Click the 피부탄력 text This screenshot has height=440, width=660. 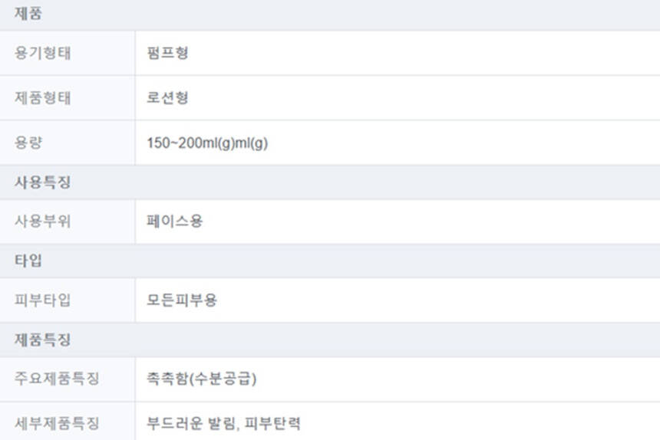coord(284,423)
